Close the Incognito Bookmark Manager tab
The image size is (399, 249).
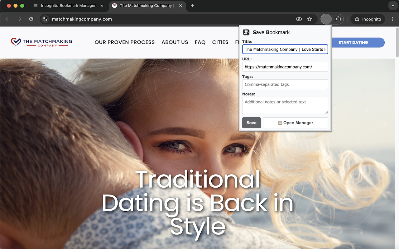pos(102,6)
